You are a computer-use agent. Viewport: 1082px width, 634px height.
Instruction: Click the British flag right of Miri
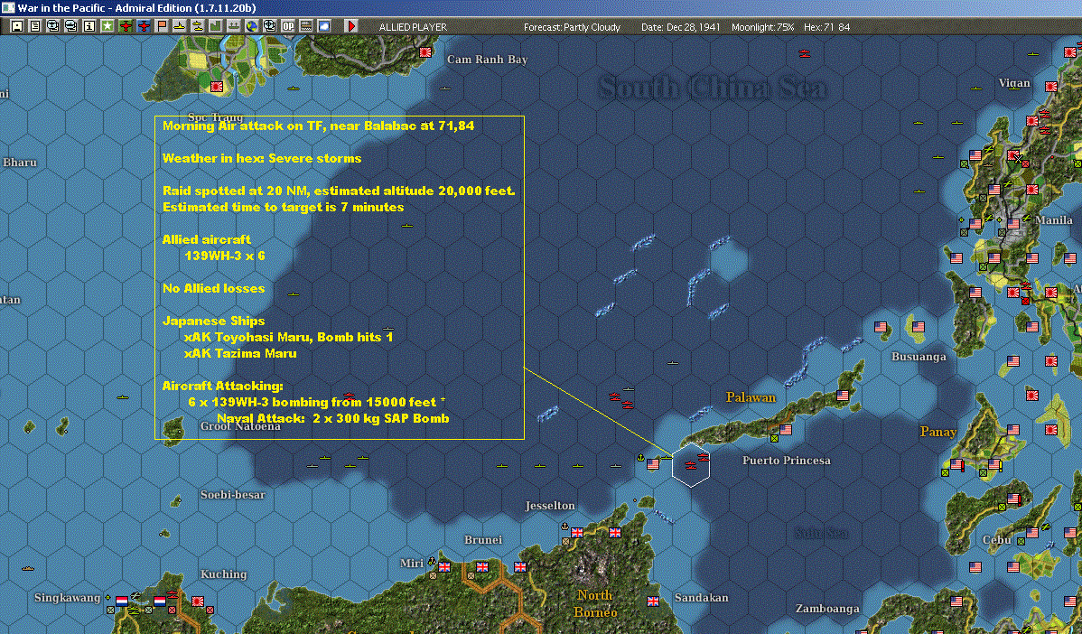(x=444, y=567)
